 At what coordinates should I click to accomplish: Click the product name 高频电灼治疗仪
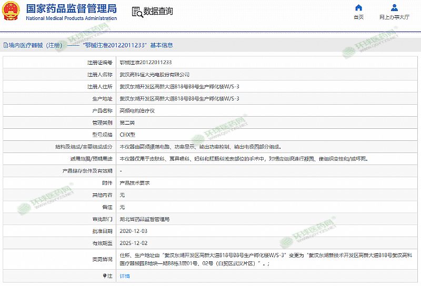(137, 111)
